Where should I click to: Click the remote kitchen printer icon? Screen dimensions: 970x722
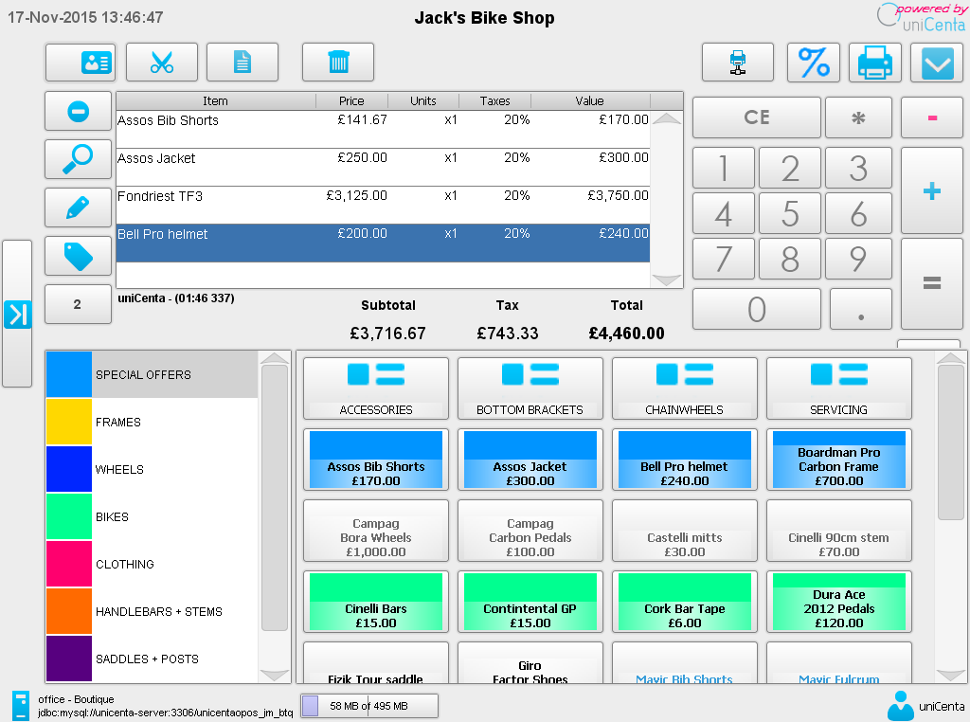[x=737, y=62]
